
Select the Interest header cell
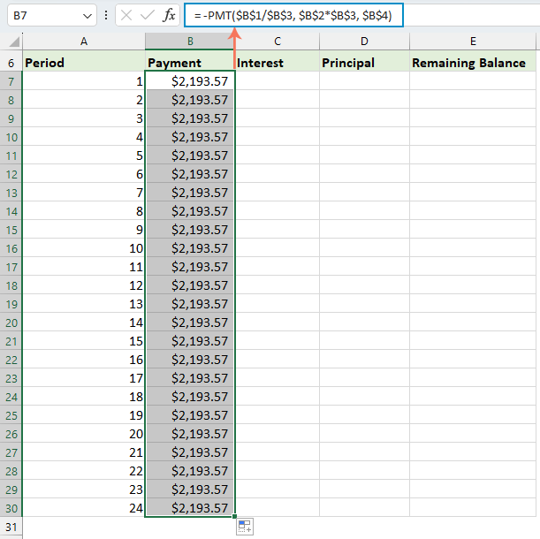point(277,63)
